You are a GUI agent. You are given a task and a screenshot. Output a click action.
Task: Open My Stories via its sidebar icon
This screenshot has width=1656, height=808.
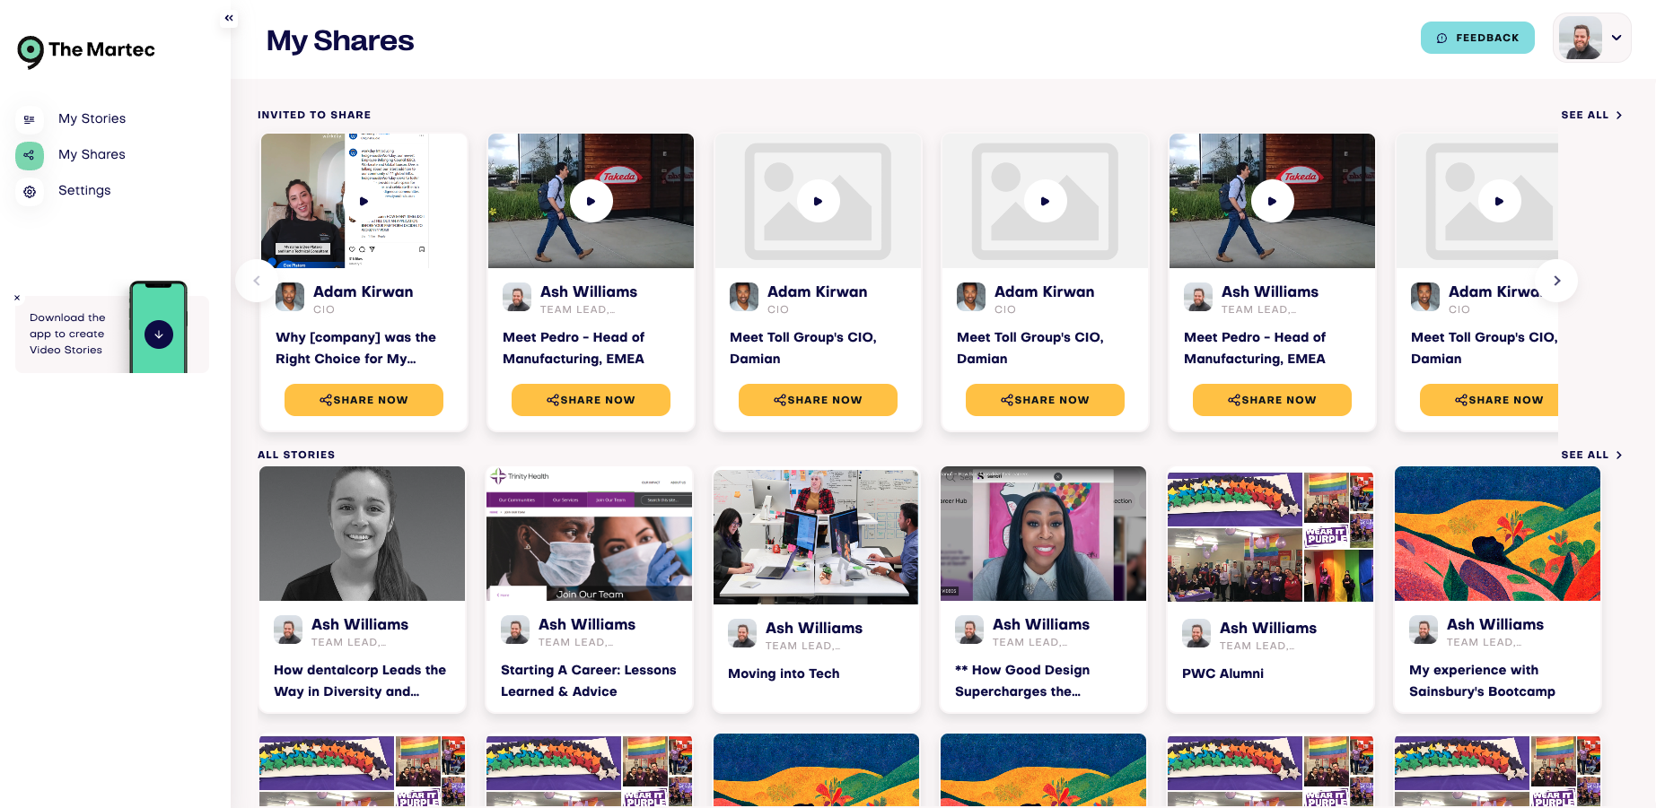[30, 118]
